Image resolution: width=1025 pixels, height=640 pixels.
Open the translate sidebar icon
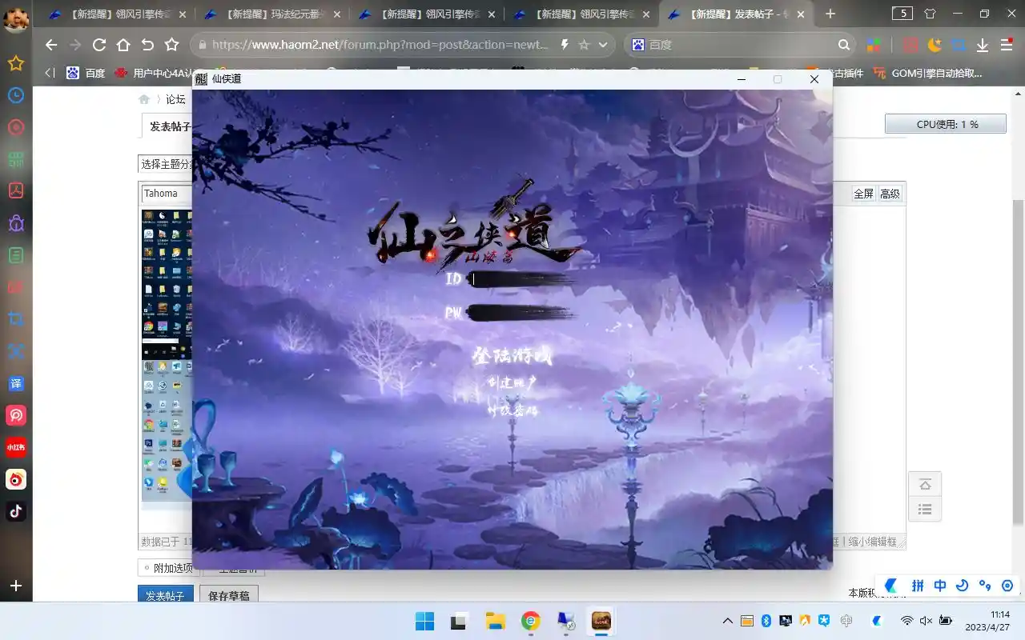(16, 383)
